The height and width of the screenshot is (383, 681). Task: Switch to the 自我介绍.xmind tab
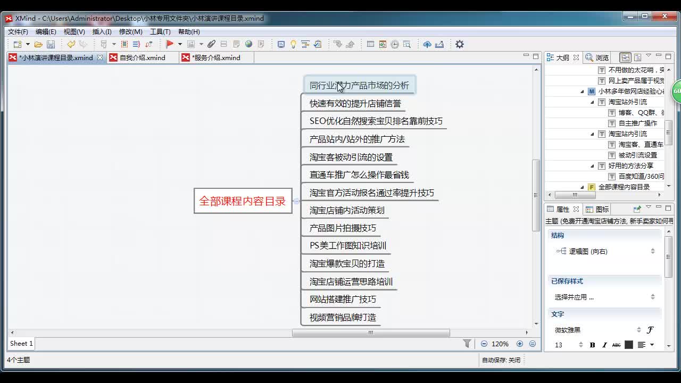(142, 57)
